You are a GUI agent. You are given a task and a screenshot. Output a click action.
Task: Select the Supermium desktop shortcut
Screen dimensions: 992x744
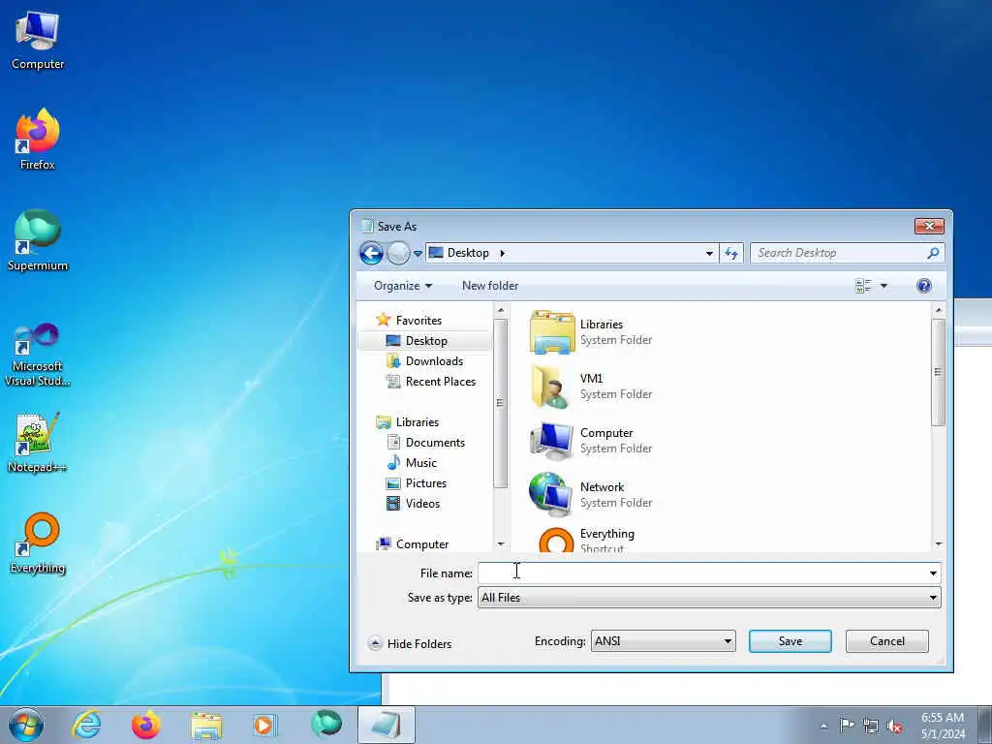pyautogui.click(x=38, y=240)
